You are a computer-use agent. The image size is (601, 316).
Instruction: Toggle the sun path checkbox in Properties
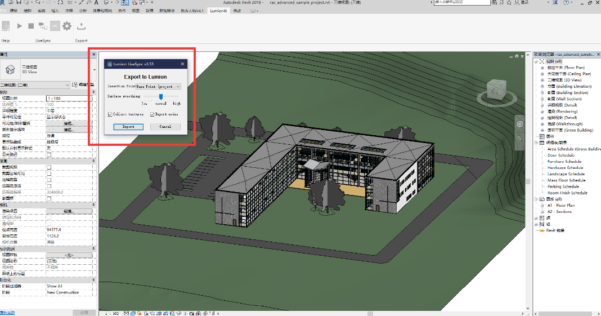(49, 154)
